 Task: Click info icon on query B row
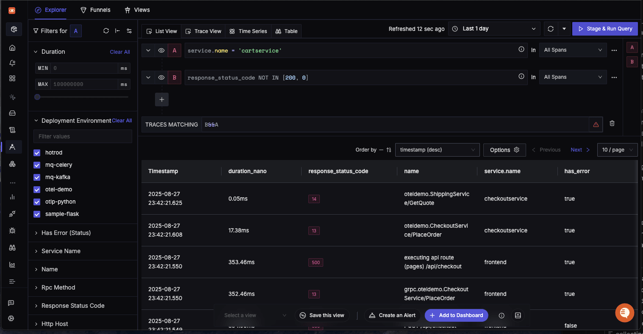click(521, 77)
